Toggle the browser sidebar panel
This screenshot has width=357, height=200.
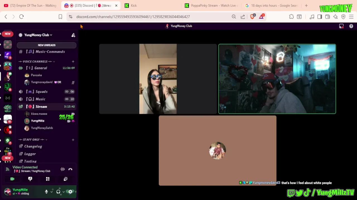click(320, 17)
